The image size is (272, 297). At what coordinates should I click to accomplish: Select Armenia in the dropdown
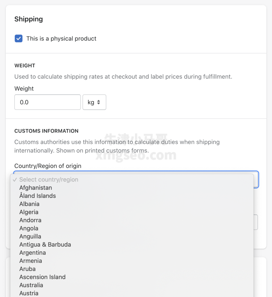132,261
